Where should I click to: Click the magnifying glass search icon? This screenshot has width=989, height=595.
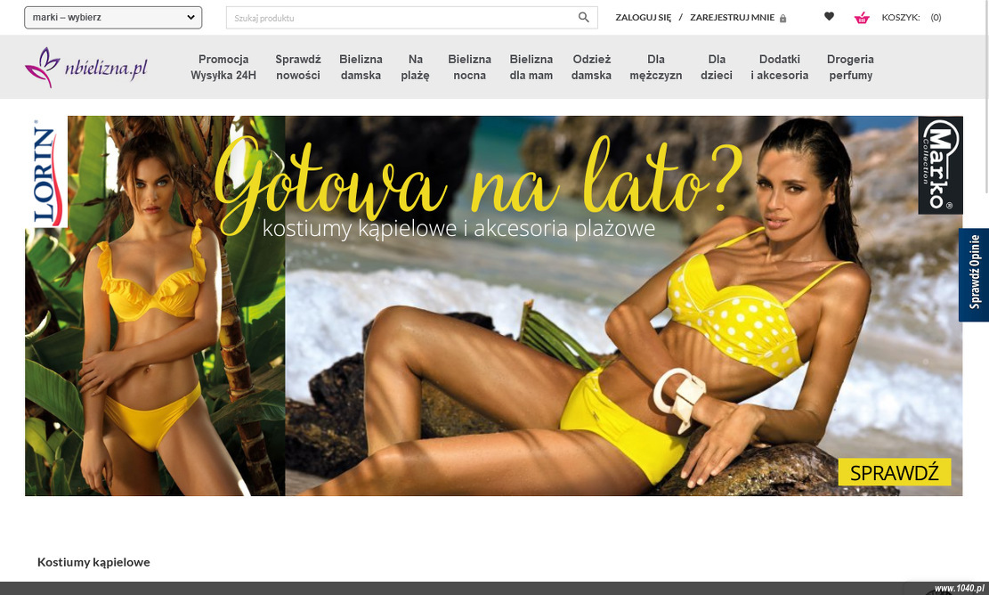[583, 18]
